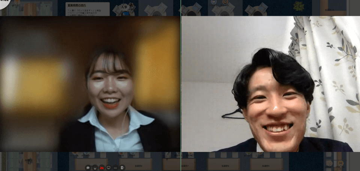Select the right participant's video tile

point(270,84)
